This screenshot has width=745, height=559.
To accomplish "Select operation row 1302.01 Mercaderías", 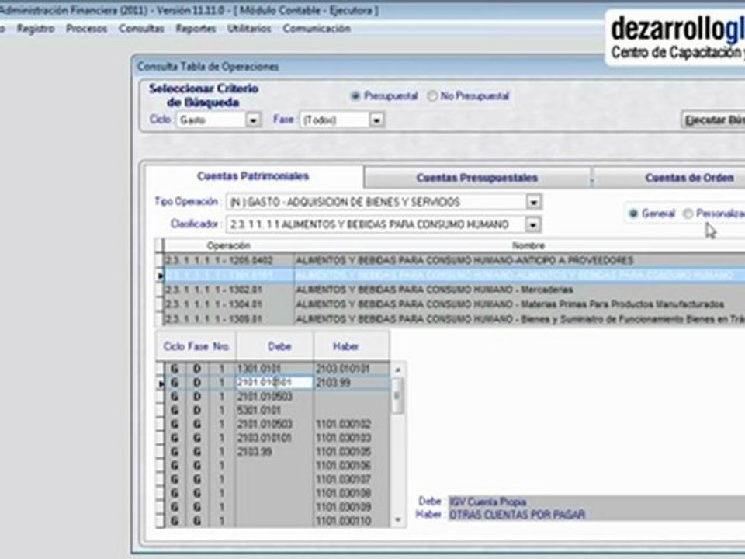I will coord(454,290).
